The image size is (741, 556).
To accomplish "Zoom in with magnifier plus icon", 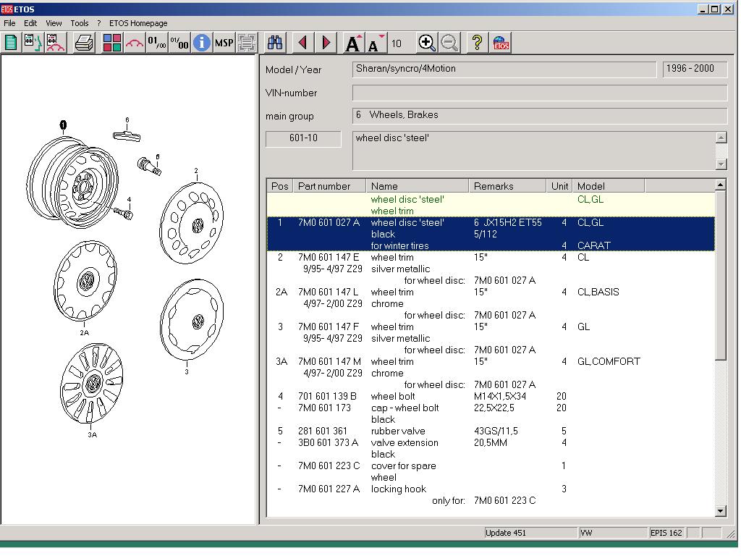I will tap(427, 43).
